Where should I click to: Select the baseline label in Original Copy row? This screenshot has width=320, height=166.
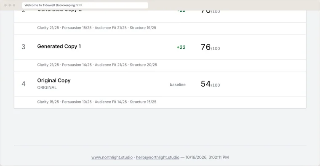[178, 84]
